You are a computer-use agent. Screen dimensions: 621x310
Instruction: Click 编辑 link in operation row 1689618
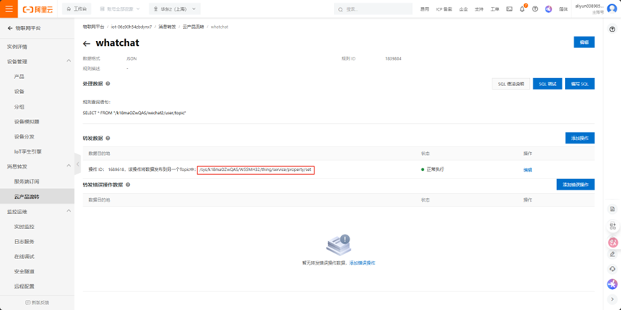click(x=528, y=170)
